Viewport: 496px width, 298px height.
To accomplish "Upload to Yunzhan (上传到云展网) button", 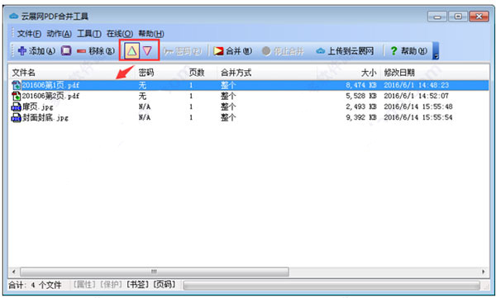I will [x=345, y=51].
